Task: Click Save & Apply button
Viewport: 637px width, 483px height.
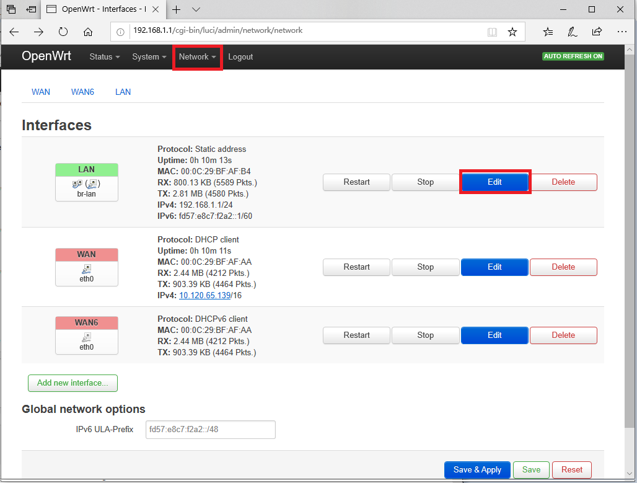Action: click(477, 470)
